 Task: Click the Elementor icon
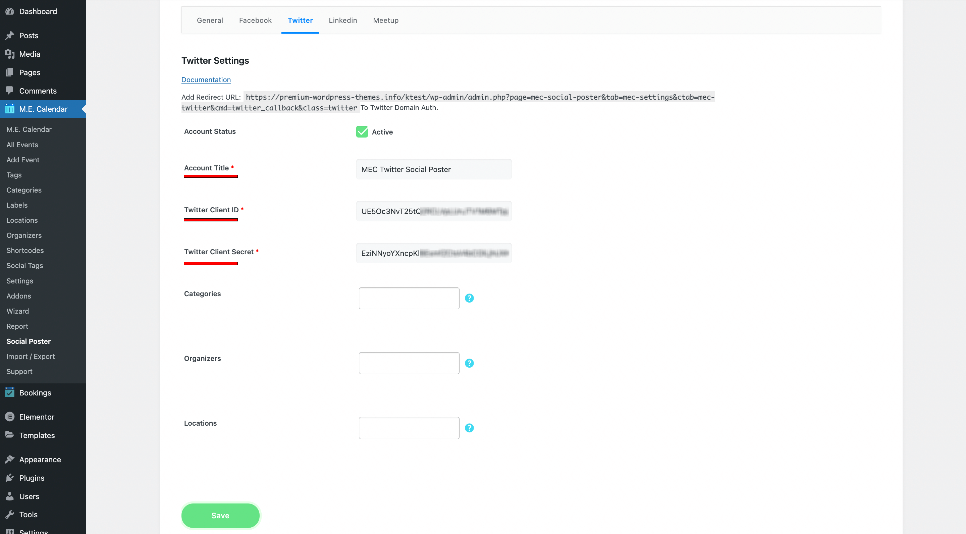click(10, 417)
